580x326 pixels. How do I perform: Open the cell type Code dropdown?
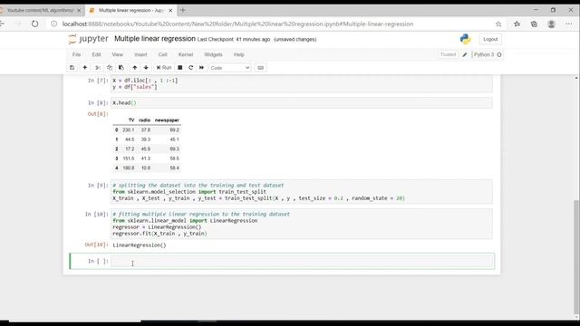[x=230, y=68]
